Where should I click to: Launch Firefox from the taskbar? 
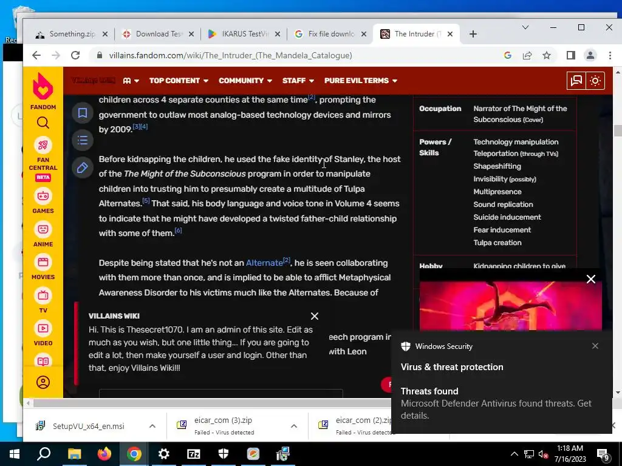[x=104, y=454]
